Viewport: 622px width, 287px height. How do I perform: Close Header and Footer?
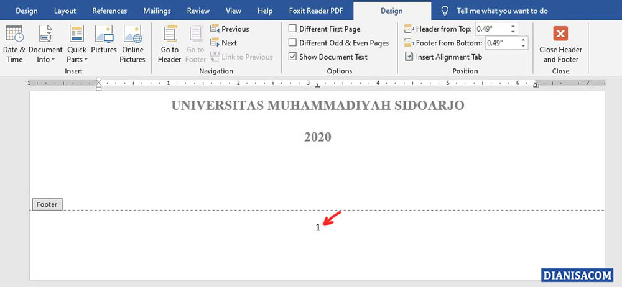(x=560, y=43)
